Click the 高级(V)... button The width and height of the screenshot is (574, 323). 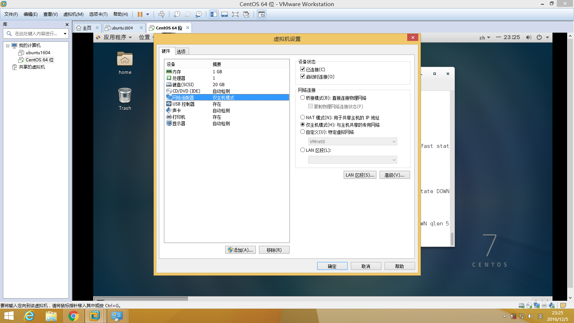point(395,175)
